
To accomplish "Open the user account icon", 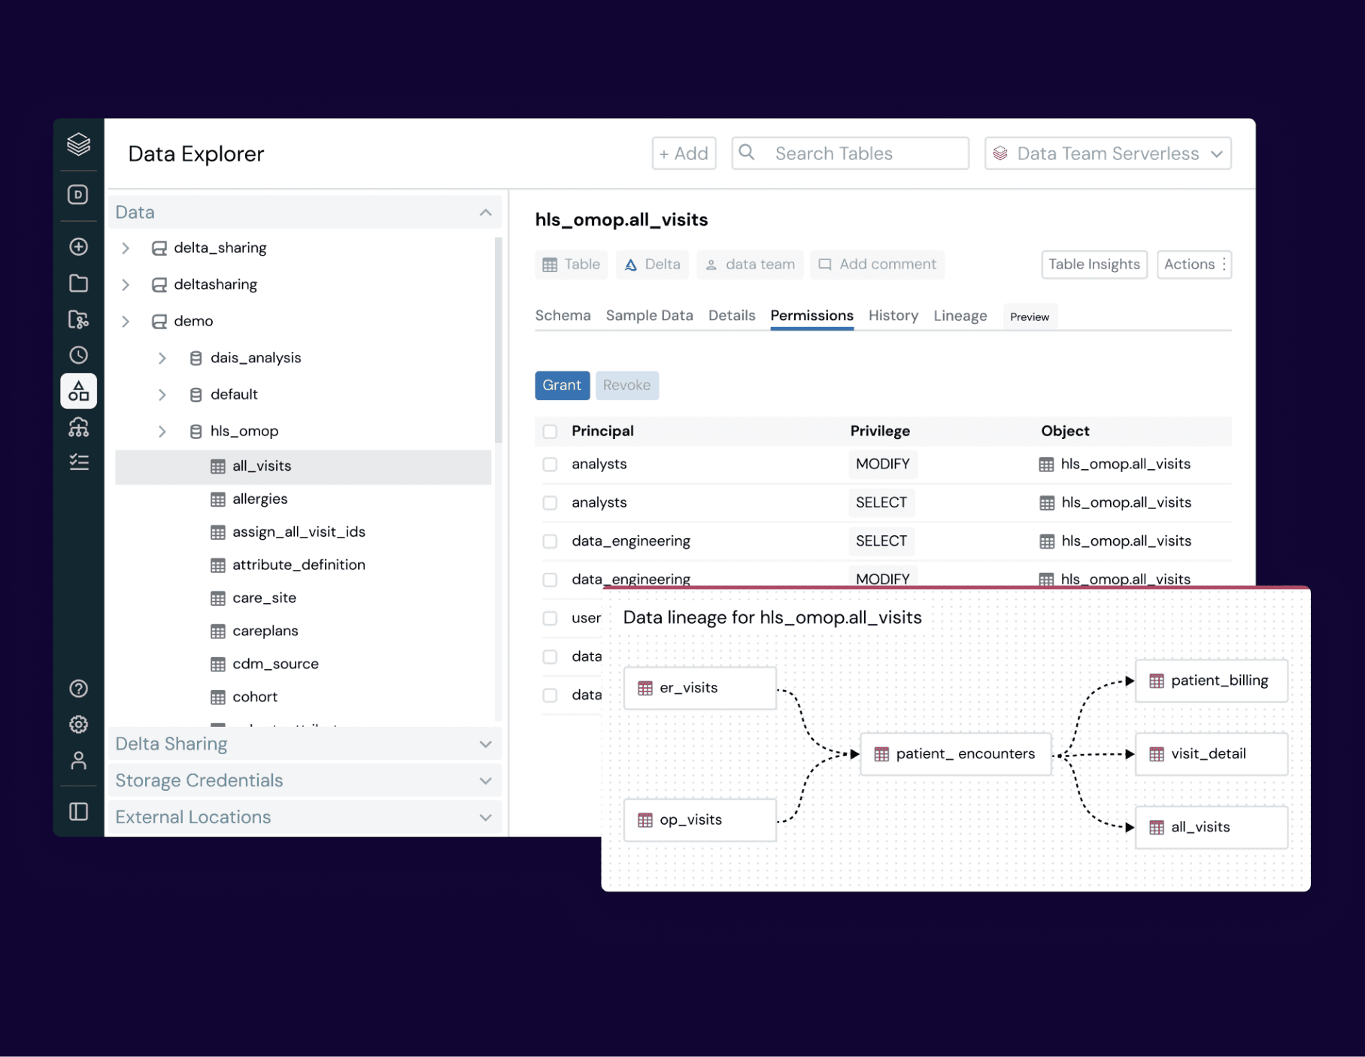I will click(x=78, y=761).
